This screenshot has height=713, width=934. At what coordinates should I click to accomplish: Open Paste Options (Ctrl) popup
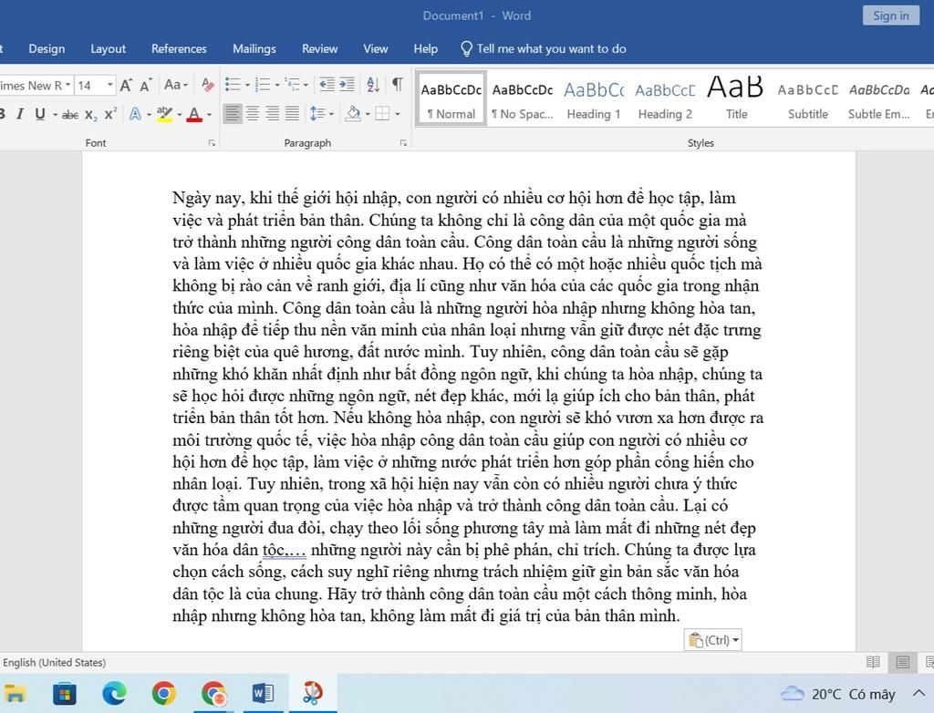[712, 640]
